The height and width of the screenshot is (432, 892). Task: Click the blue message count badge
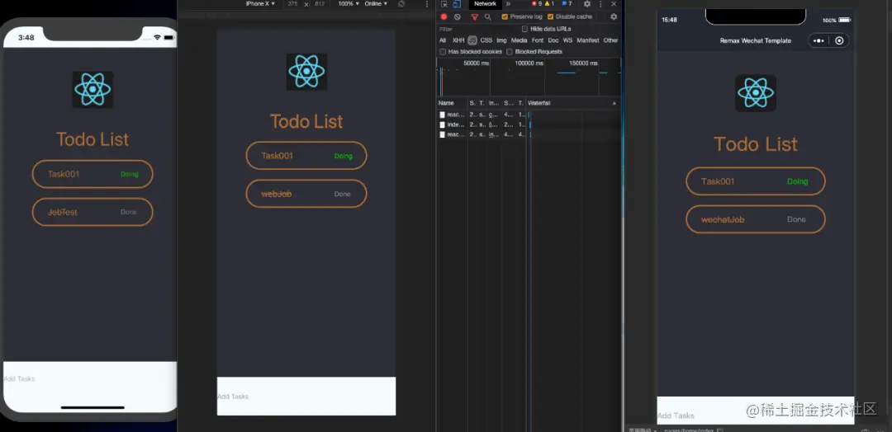pos(567,4)
